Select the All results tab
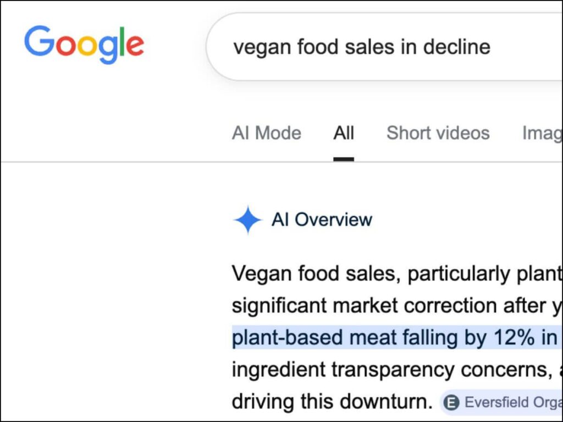Screen dimensions: 563x422 pos(344,133)
